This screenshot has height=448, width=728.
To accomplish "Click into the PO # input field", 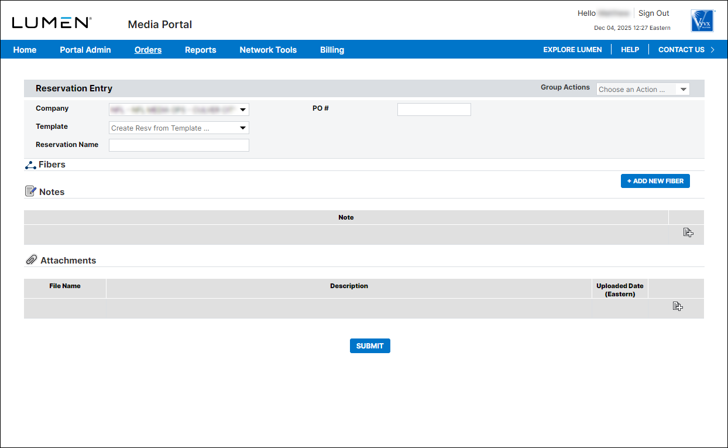I will [434, 110].
